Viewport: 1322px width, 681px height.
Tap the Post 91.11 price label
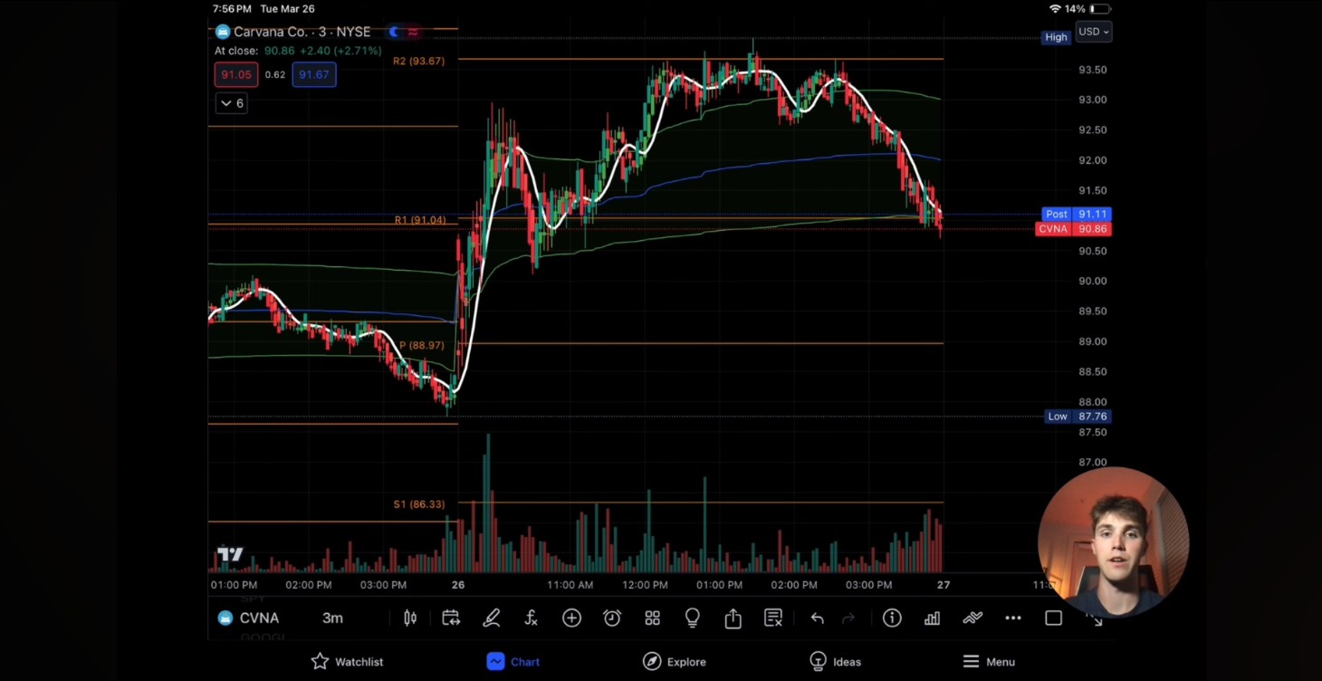click(x=1076, y=214)
